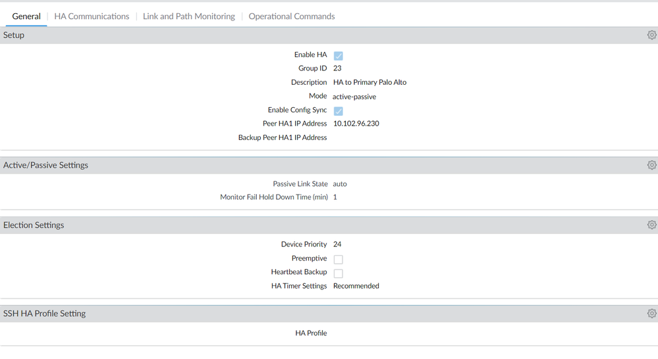Click the Group ID value 23
658x359 pixels.
click(337, 68)
